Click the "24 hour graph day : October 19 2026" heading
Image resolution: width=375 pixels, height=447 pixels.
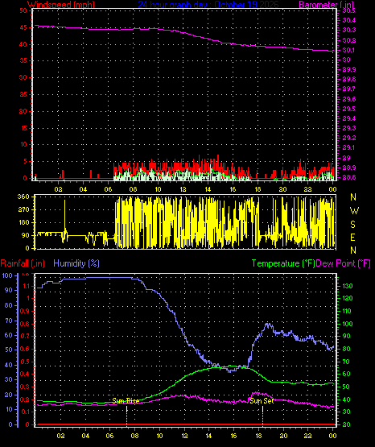tap(208, 5)
